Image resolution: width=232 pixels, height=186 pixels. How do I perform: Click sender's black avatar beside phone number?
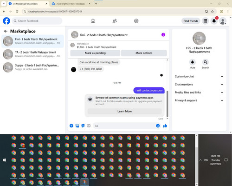click(x=73, y=69)
